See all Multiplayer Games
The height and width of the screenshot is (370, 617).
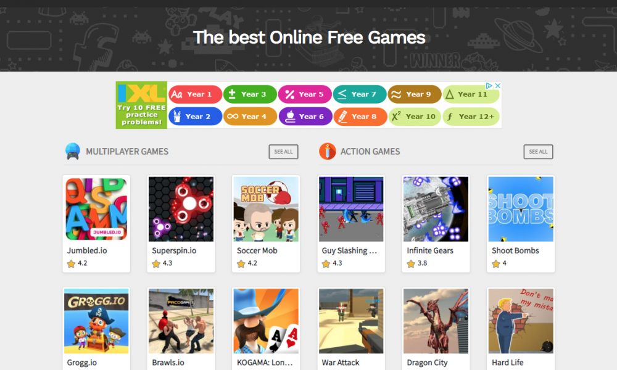283,152
